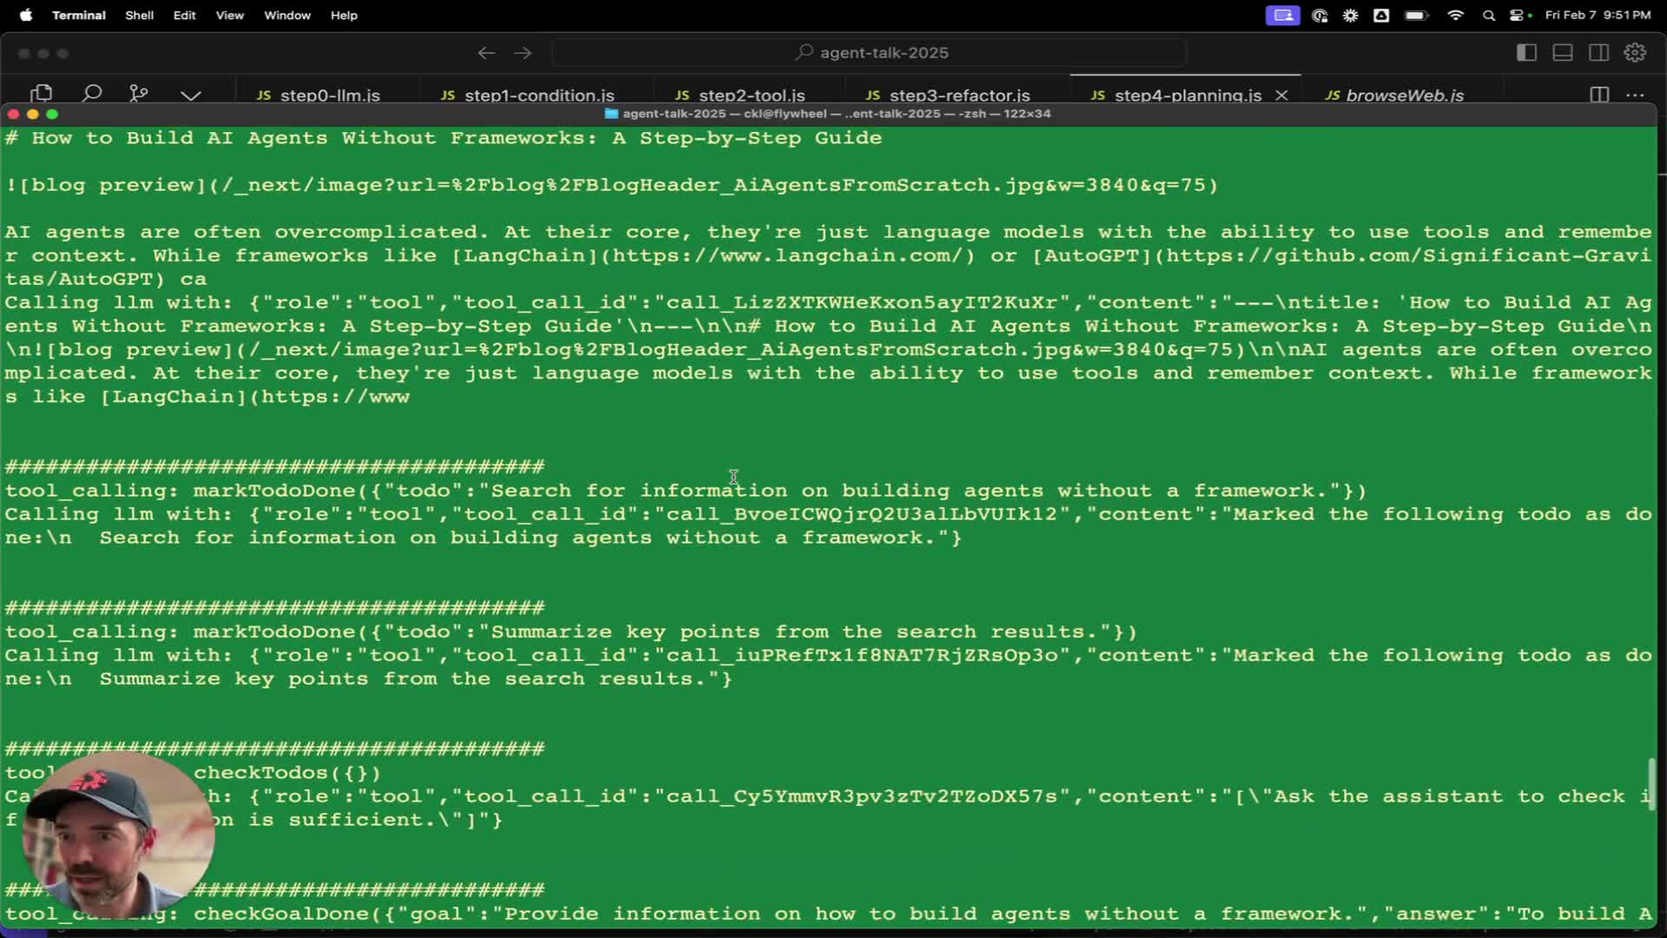Toggle the primary side bar layout

pyautogui.click(x=1526, y=53)
